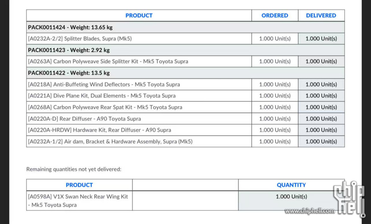Click Dive Plane Kit, Dual Elements entry
Image resolution: width=371 pixels, height=224 pixels.
102,96
